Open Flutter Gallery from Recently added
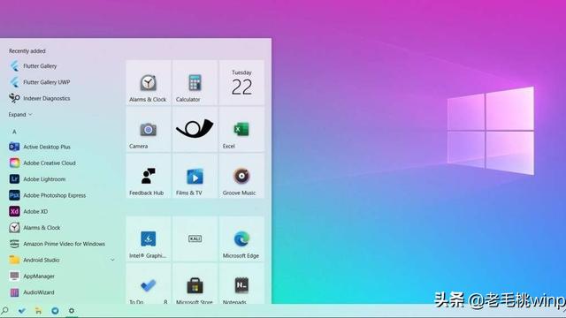The height and width of the screenshot is (318, 566). pos(34,66)
